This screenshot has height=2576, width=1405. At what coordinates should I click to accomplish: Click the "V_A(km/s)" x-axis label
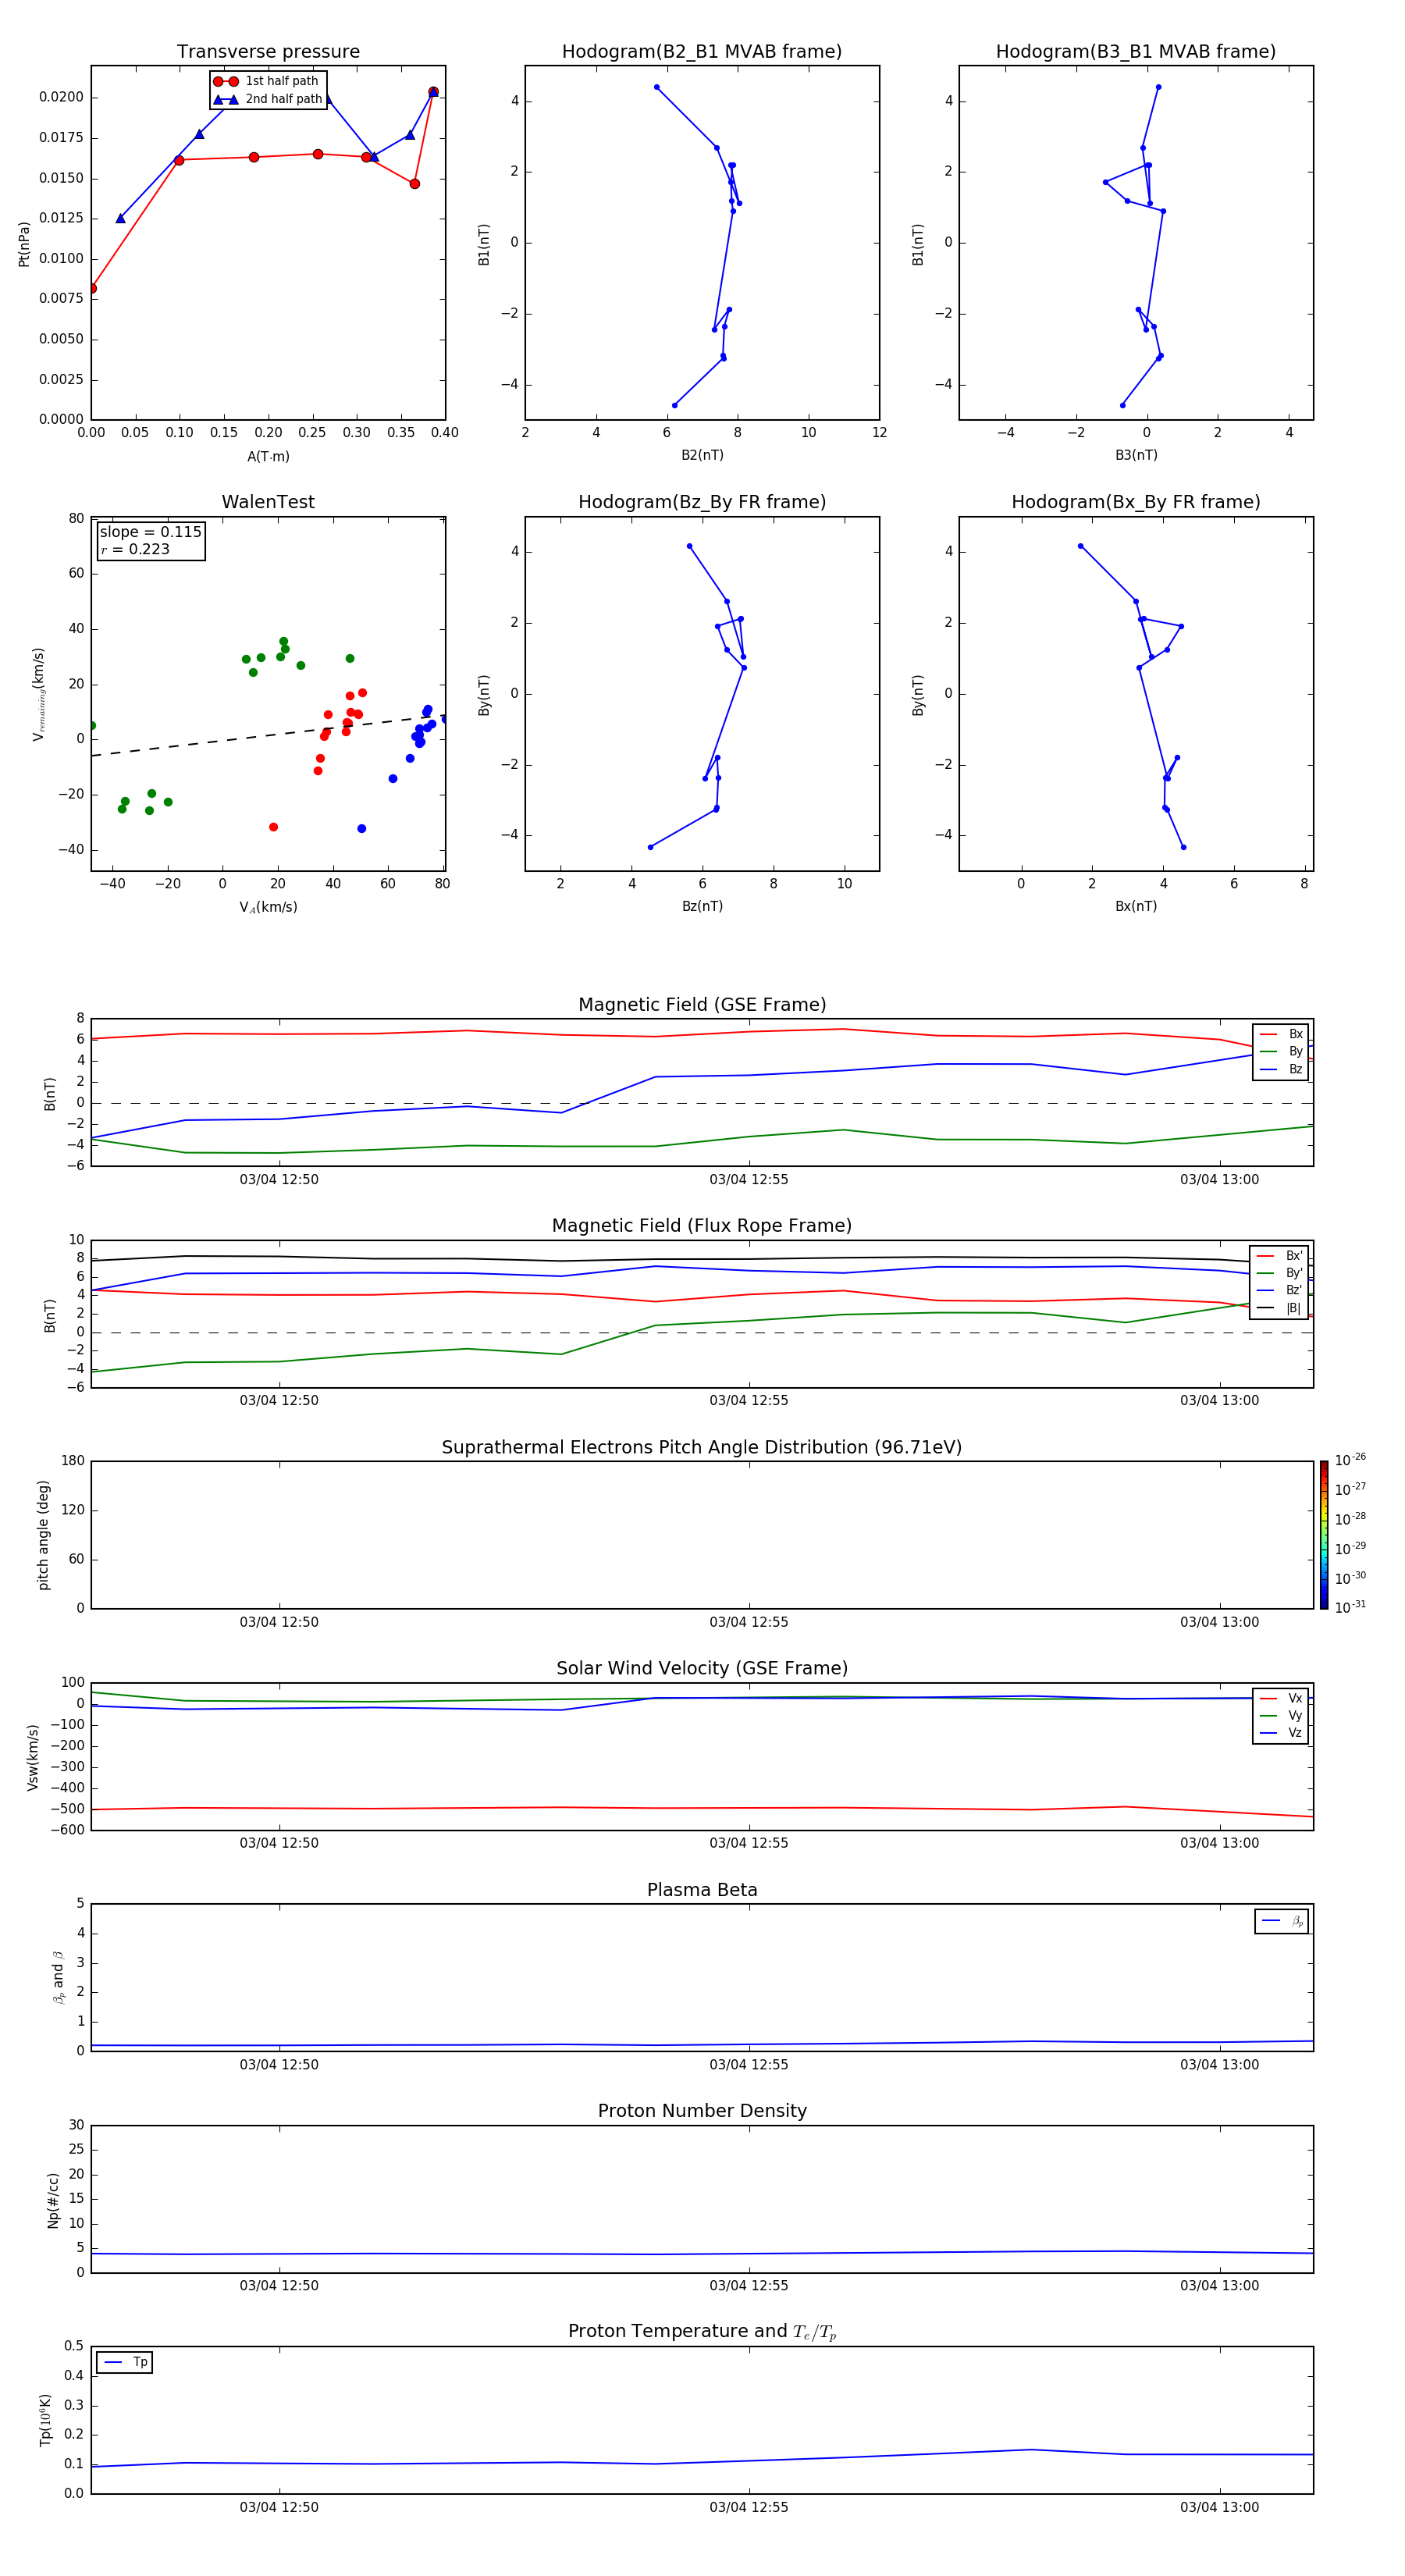(268, 907)
